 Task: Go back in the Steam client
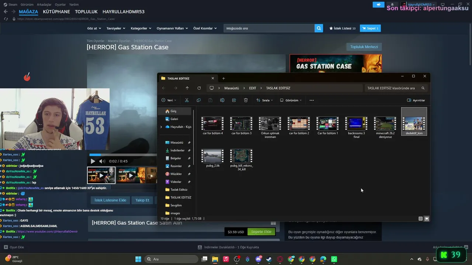[6, 12]
